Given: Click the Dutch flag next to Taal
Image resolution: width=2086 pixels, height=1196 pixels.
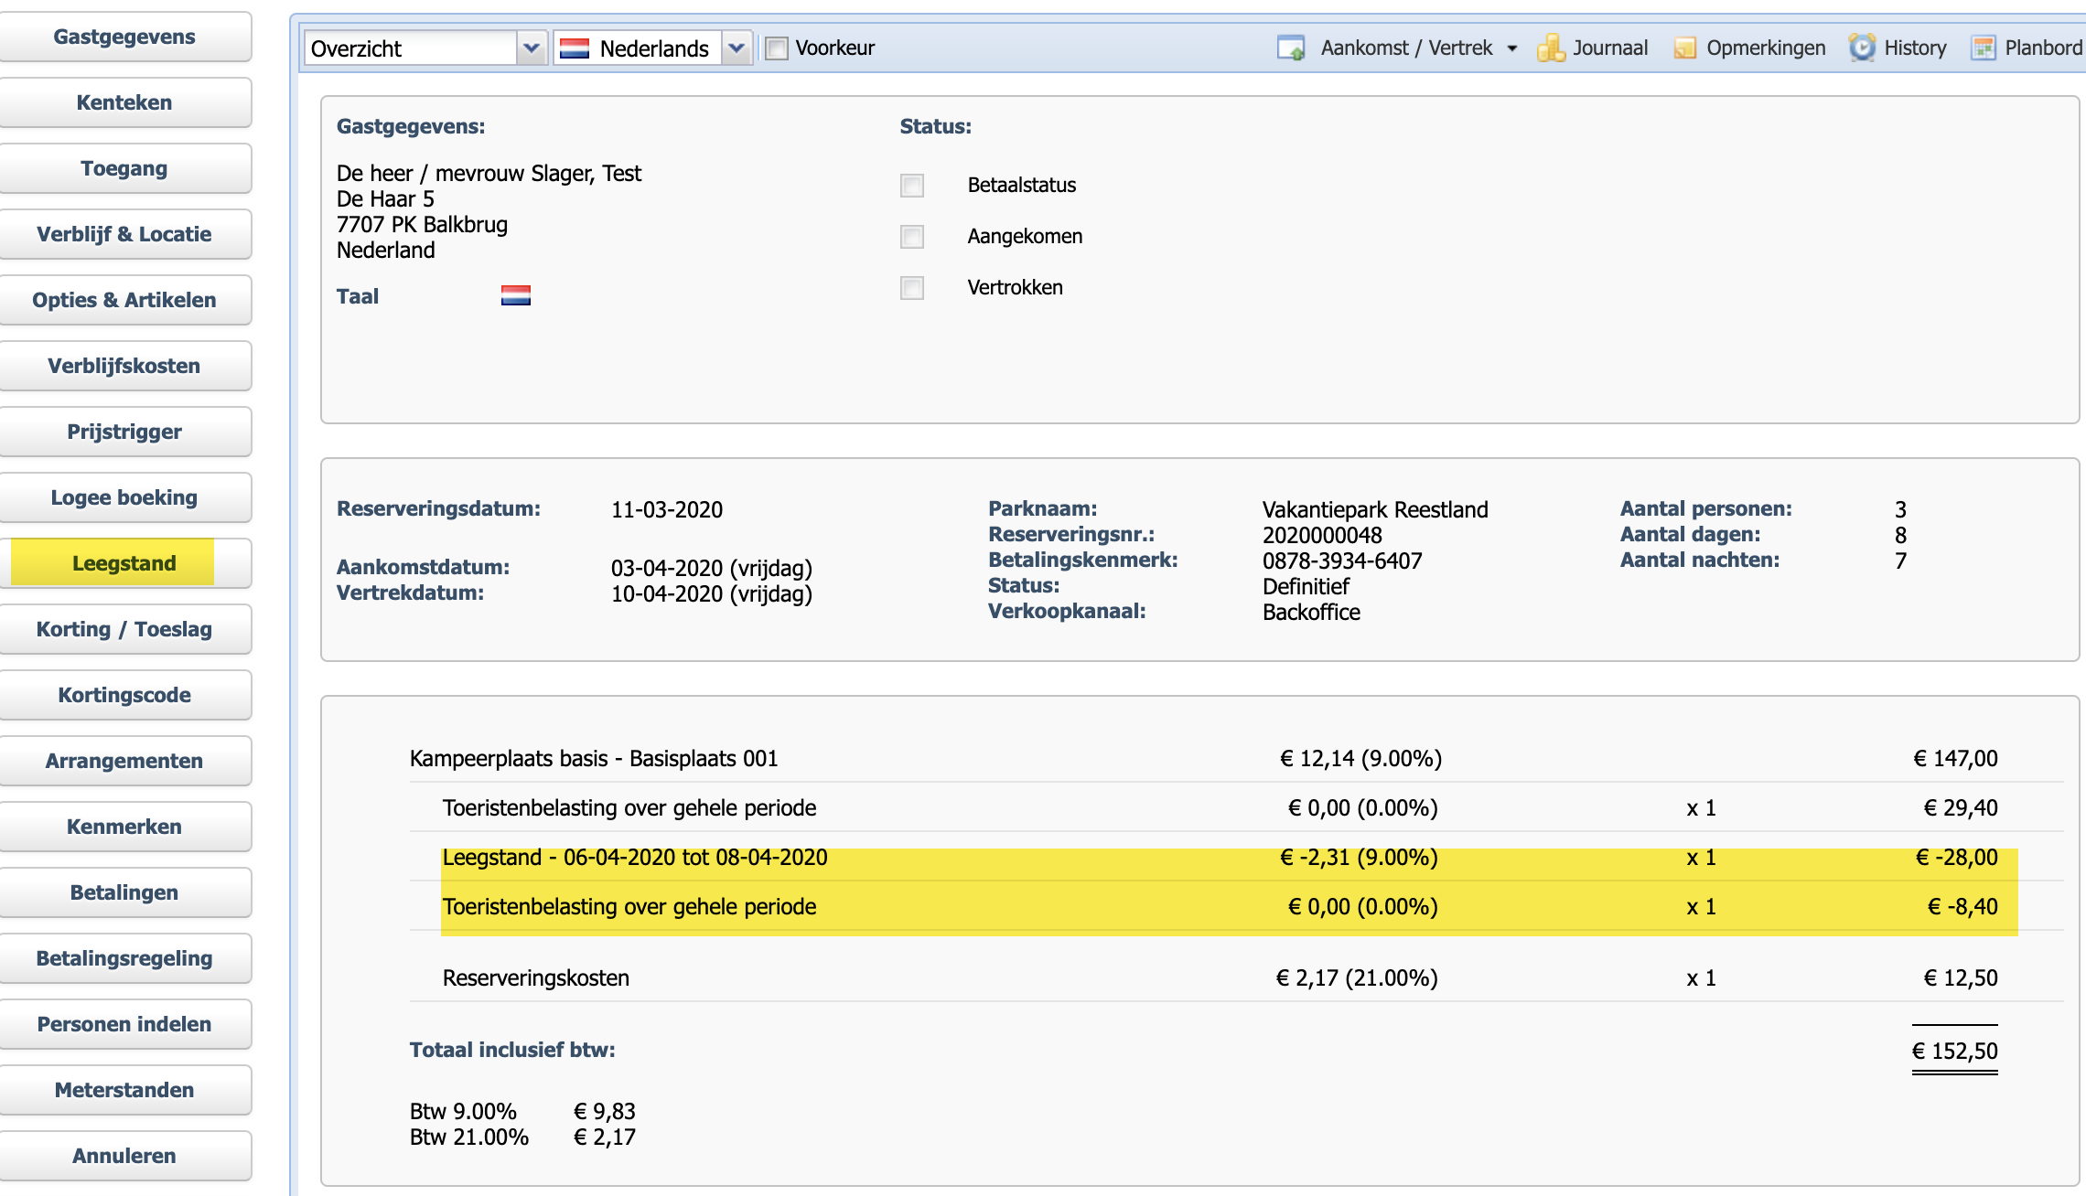Looking at the screenshot, I should pos(516,295).
